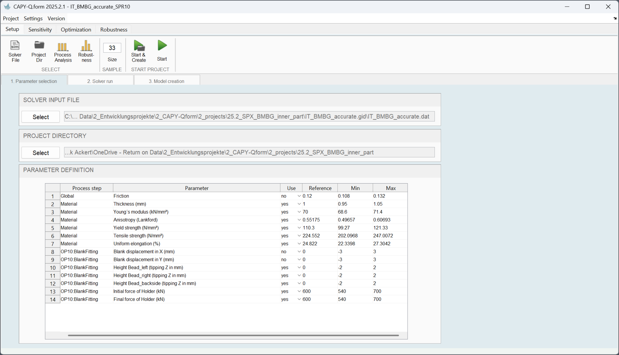Switch to the Robustness tab
The width and height of the screenshot is (619, 355).
point(114,29)
